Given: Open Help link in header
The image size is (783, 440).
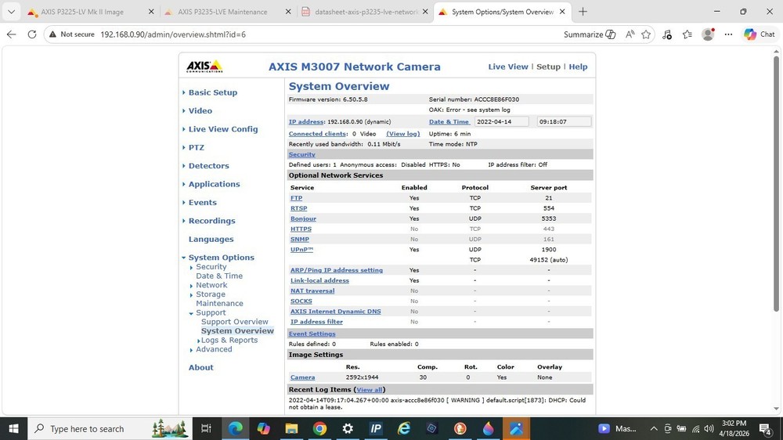Looking at the screenshot, I should [x=578, y=67].
